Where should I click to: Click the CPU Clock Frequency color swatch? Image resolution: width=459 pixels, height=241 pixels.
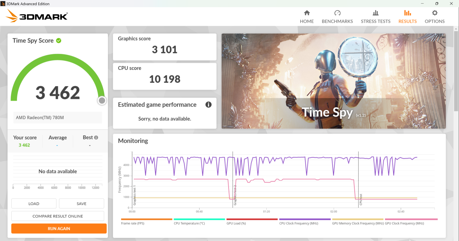304,219
